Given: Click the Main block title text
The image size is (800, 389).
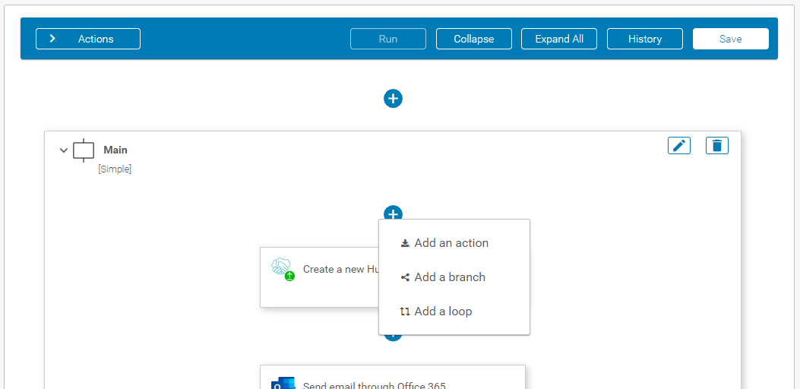Looking at the screenshot, I should (x=115, y=150).
